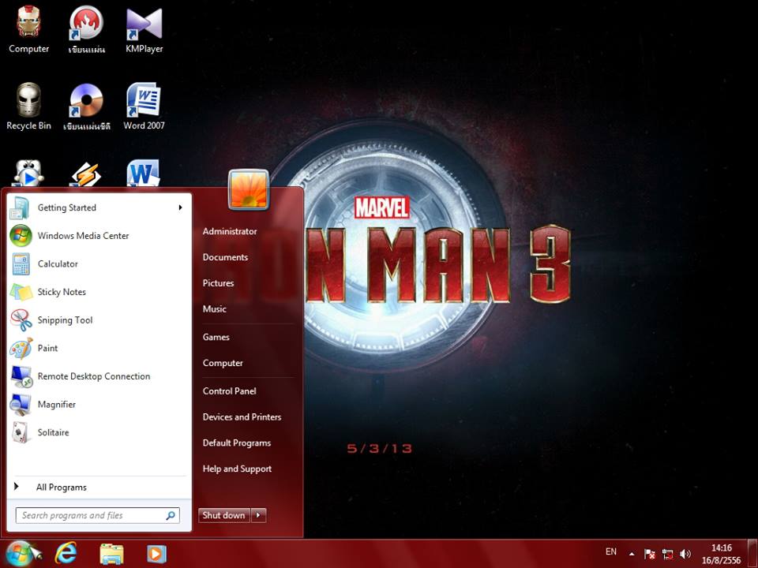This screenshot has height=568, width=758.
Task: Open Devices and Printers
Action: tap(242, 417)
